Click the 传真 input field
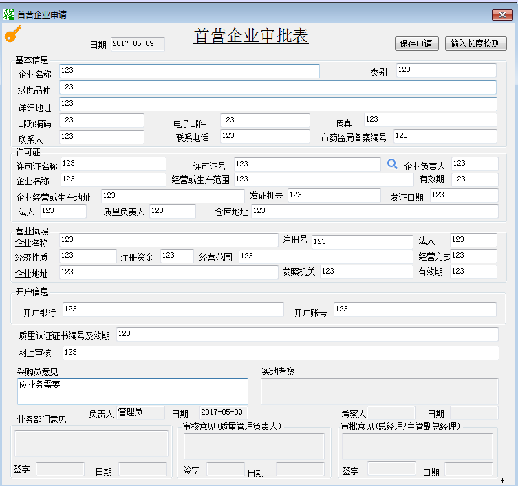 (431, 120)
